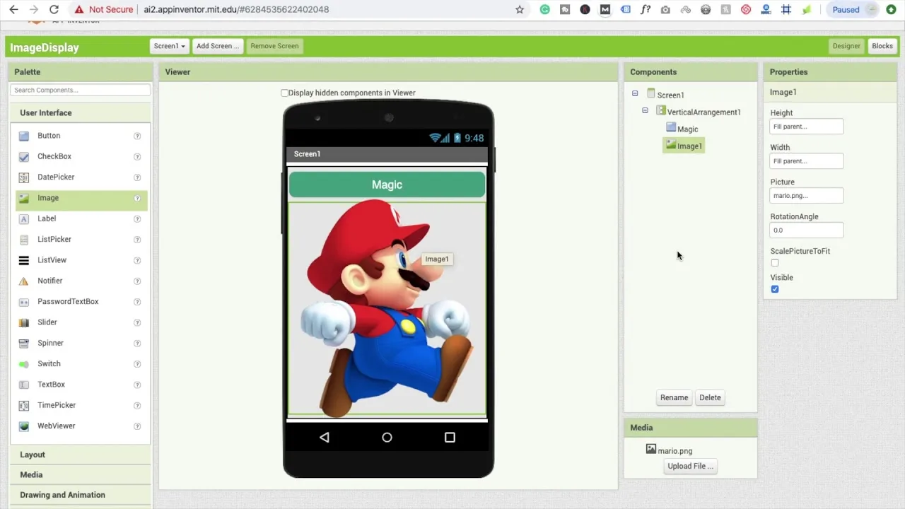Click the Paused profile button
The width and height of the screenshot is (905, 509).
pos(854,10)
